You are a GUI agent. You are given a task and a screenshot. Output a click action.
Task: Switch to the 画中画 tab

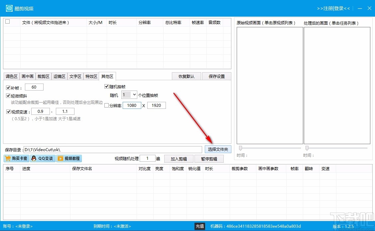pyautogui.click(x=28, y=76)
